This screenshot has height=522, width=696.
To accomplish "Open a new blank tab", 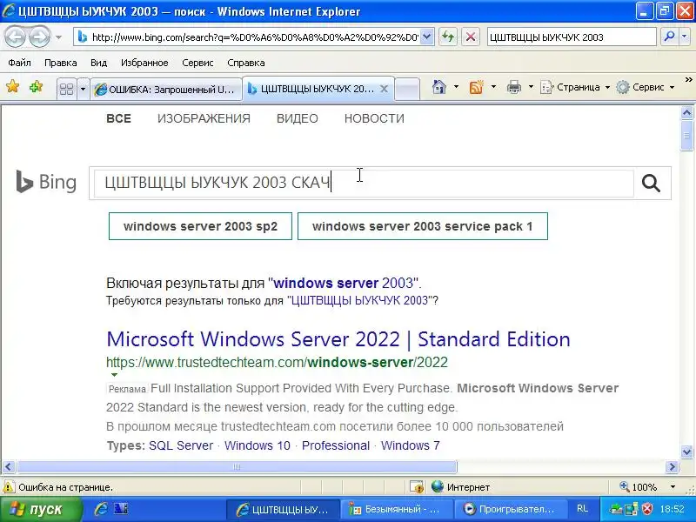I will [x=407, y=90].
